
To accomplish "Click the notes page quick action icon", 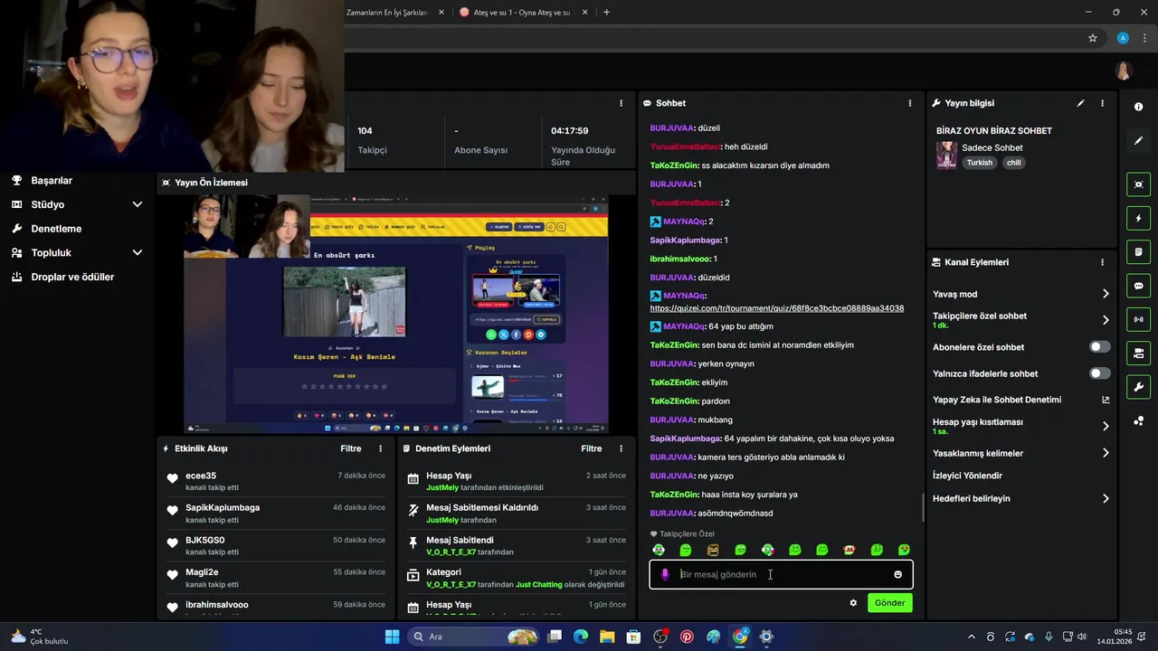I will [1138, 251].
